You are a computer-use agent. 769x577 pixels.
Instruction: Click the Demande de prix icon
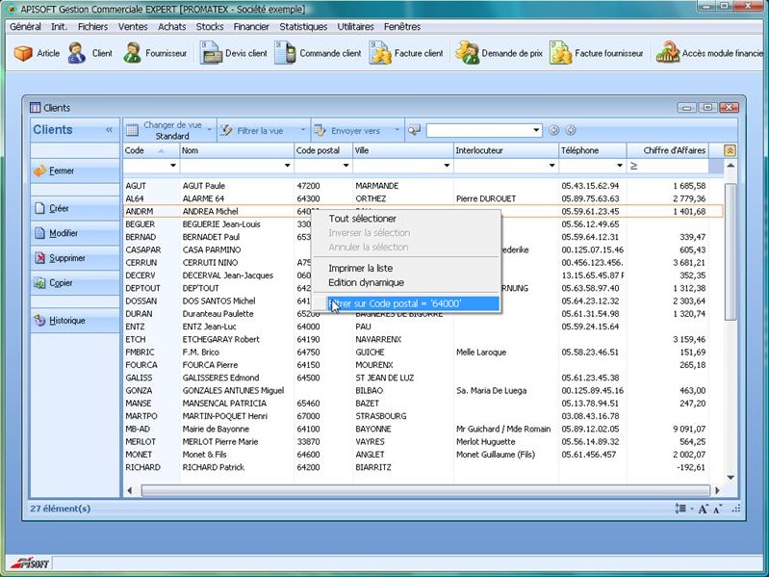point(467,53)
